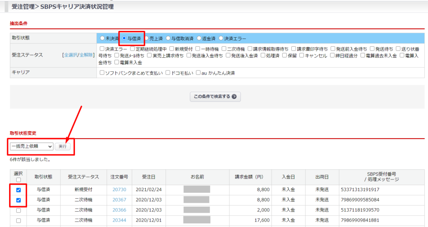Choose 決済エラー transaction status radio
Screen dimensions: 428x227
221,38
